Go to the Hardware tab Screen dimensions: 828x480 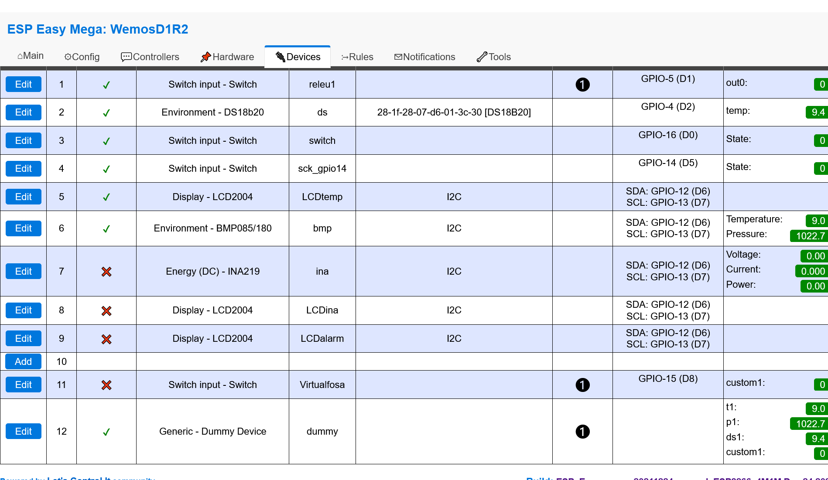(227, 57)
